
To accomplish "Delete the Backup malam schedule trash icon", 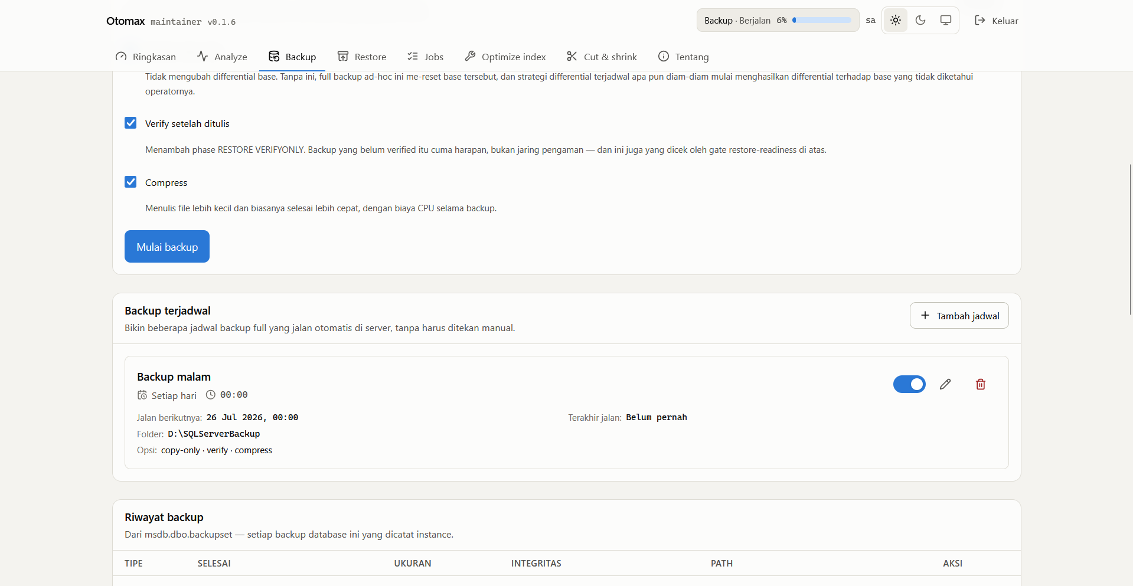I will pyautogui.click(x=981, y=384).
